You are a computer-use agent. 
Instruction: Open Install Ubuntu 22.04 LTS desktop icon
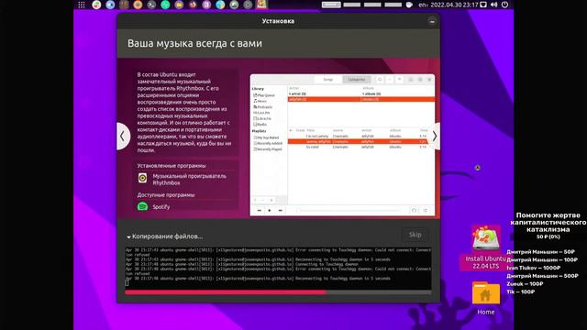[x=485, y=247]
